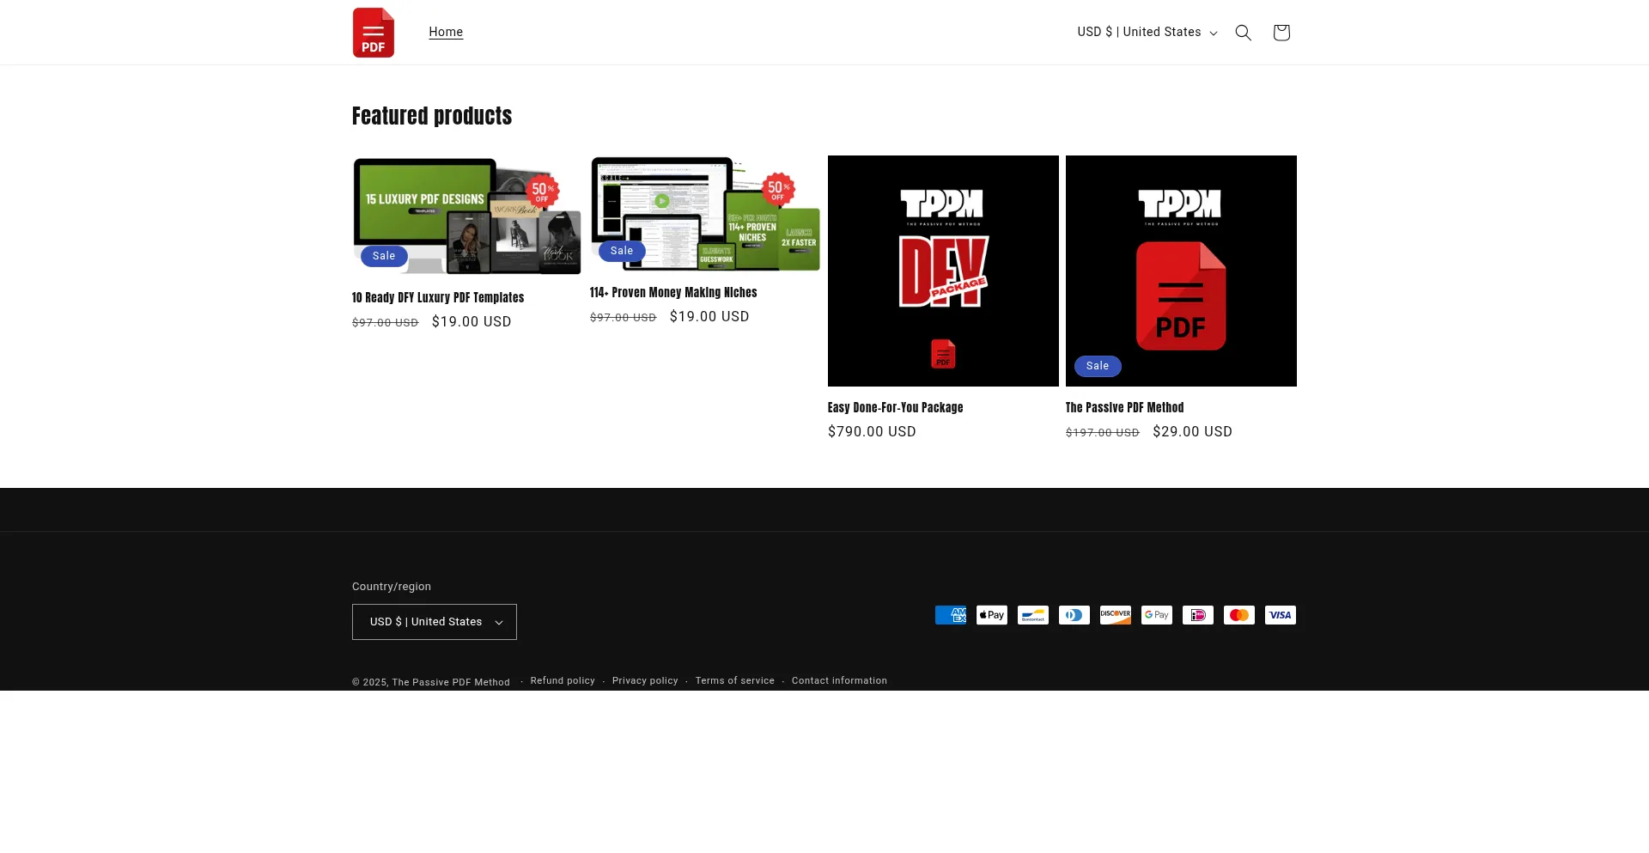Click the Discover payment icon
1649x853 pixels.
tap(1115, 615)
